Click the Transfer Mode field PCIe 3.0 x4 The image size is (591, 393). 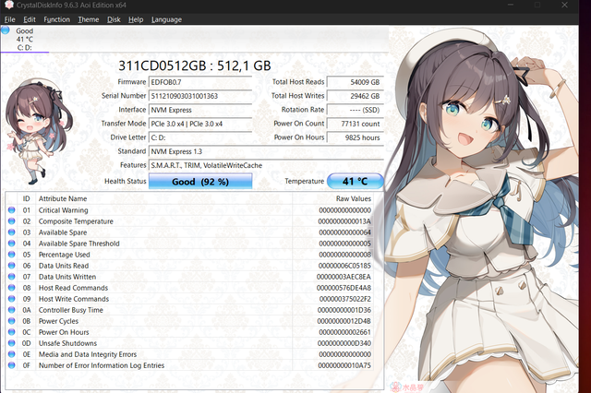tap(200, 124)
